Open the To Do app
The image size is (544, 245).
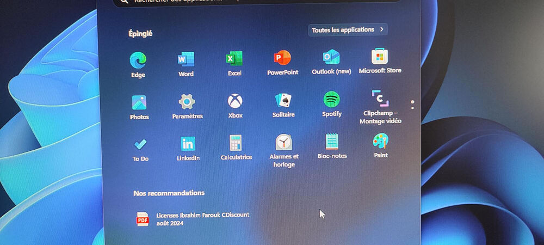(x=140, y=150)
